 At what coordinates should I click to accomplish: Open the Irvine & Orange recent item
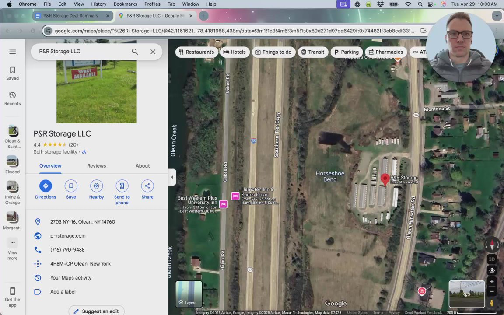pyautogui.click(x=13, y=192)
